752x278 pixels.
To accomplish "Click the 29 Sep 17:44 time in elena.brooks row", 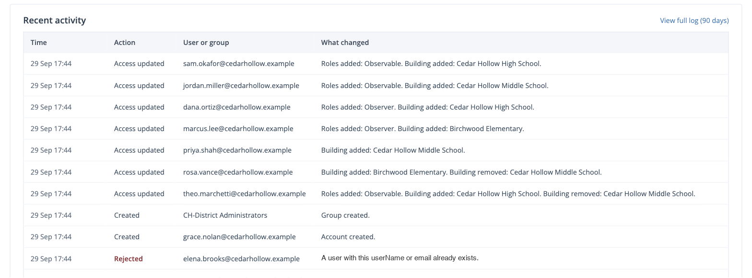I will click(x=51, y=259).
